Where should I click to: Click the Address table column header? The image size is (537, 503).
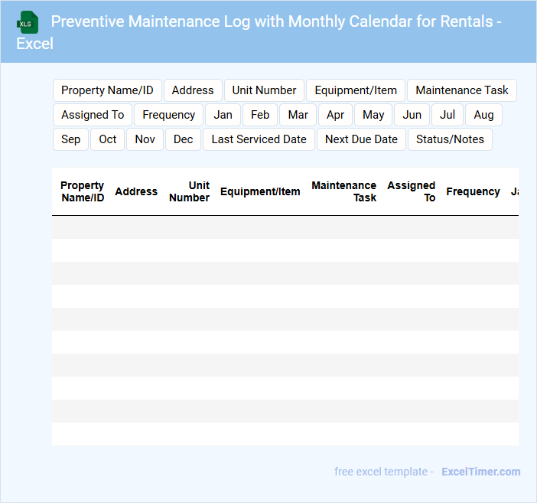136,191
